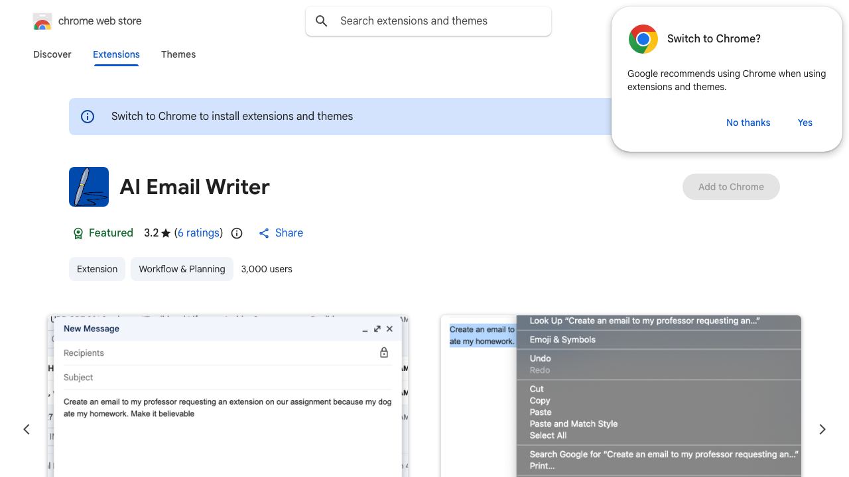Click 'Switch to Chrome?' popup heading

(x=714, y=38)
